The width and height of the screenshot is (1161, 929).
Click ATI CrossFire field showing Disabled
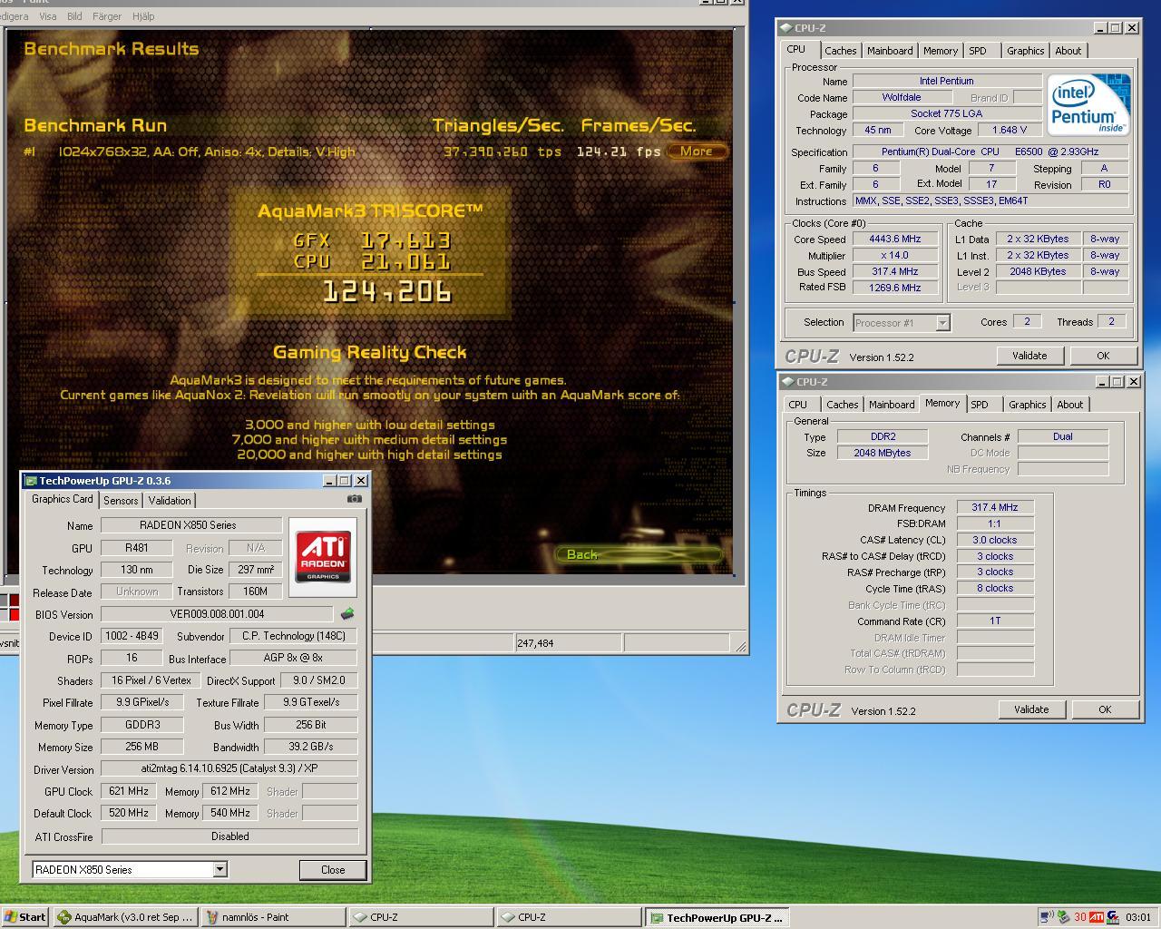229,836
